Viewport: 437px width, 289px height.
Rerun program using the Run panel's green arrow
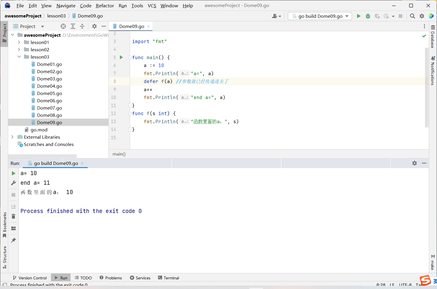click(13, 173)
